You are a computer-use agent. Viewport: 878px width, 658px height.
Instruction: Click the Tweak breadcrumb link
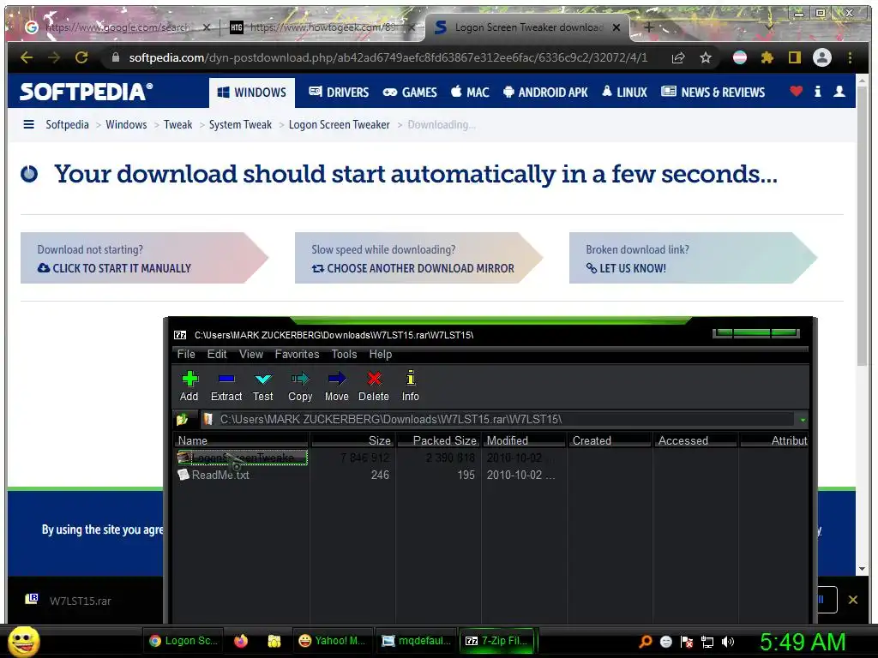tap(178, 125)
